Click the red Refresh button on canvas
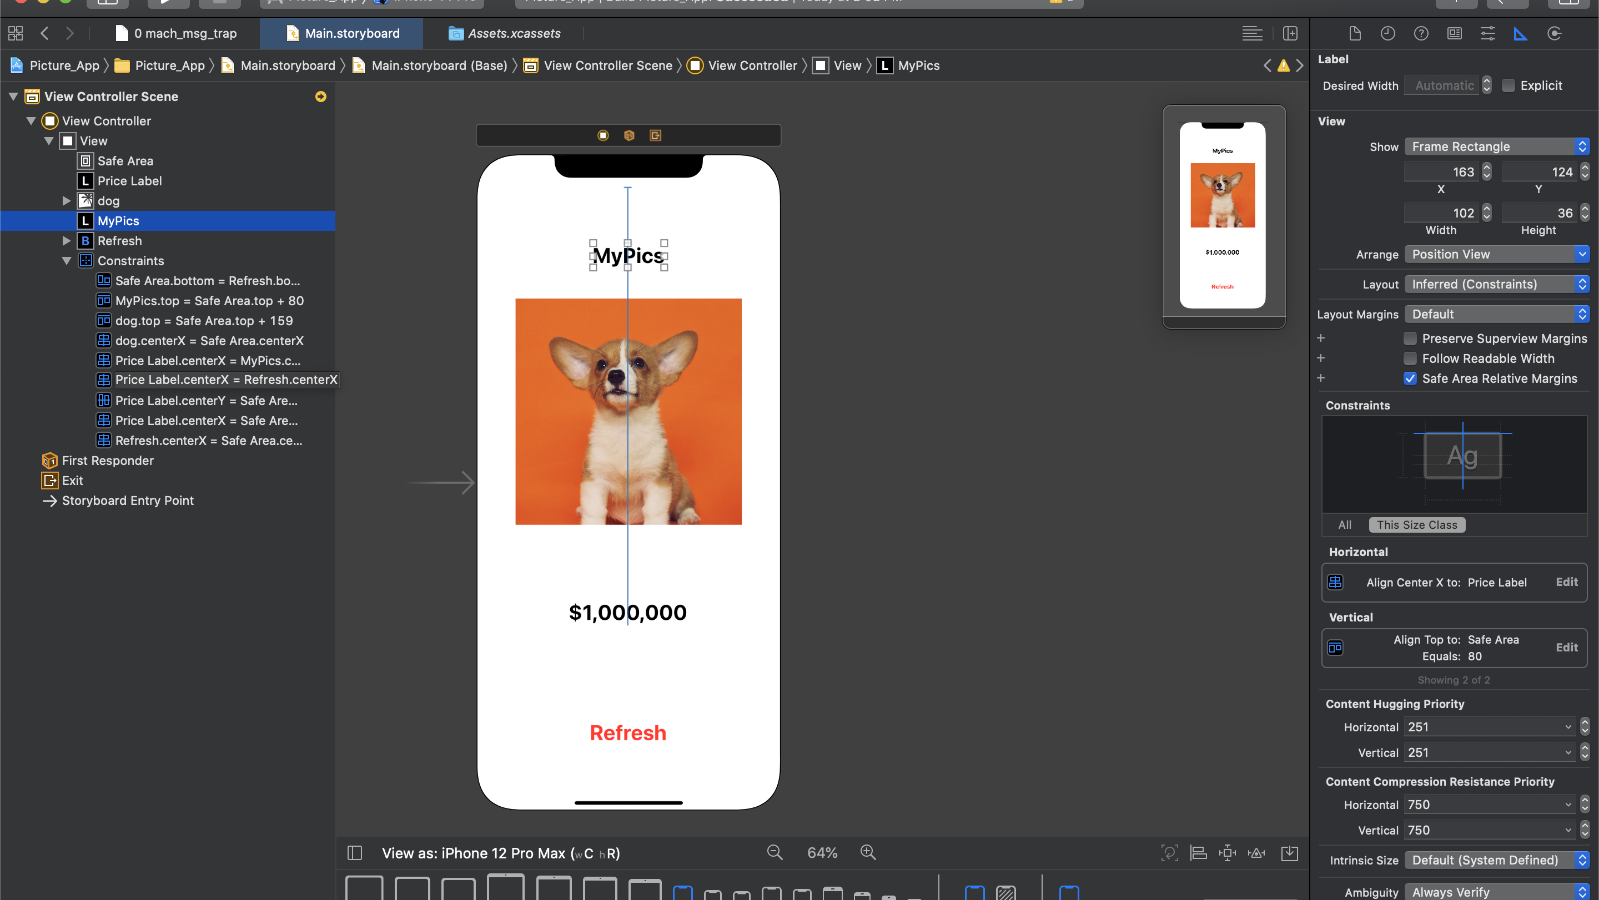Screen dimensions: 1599x900 627,733
